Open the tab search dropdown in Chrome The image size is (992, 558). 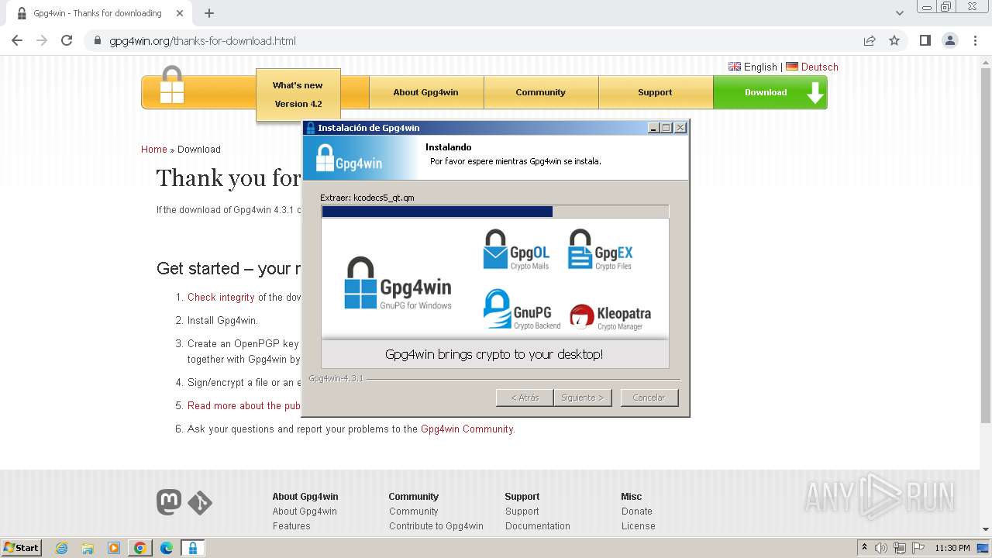(x=899, y=13)
